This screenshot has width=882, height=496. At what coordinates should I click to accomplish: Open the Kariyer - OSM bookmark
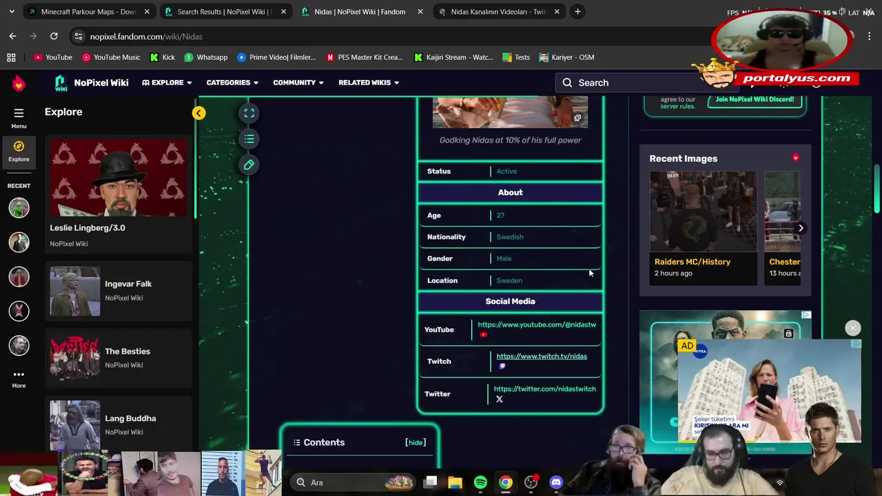[x=566, y=57]
